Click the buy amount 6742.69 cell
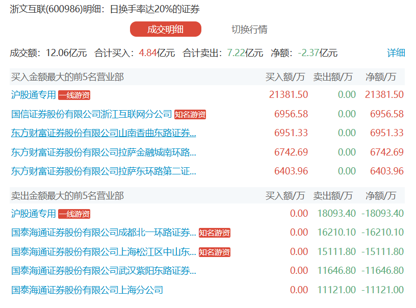416x308 pixels. click(x=291, y=152)
